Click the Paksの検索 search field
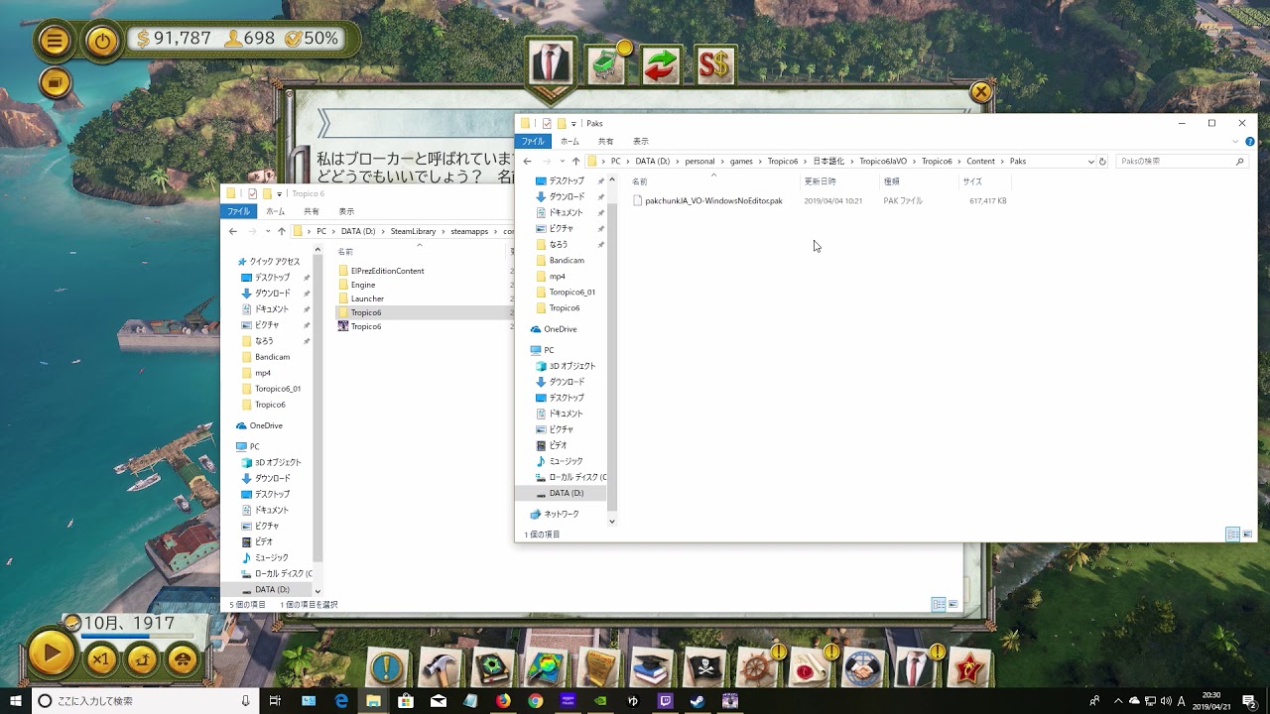 1181,161
